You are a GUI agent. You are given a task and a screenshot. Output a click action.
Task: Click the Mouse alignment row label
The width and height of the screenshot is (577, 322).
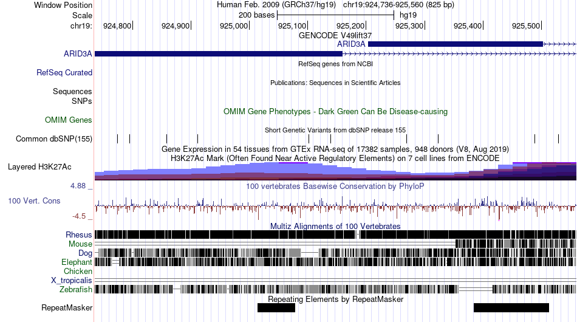coord(80,244)
